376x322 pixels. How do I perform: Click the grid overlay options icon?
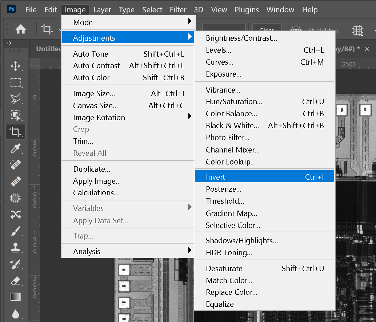(x=358, y=30)
